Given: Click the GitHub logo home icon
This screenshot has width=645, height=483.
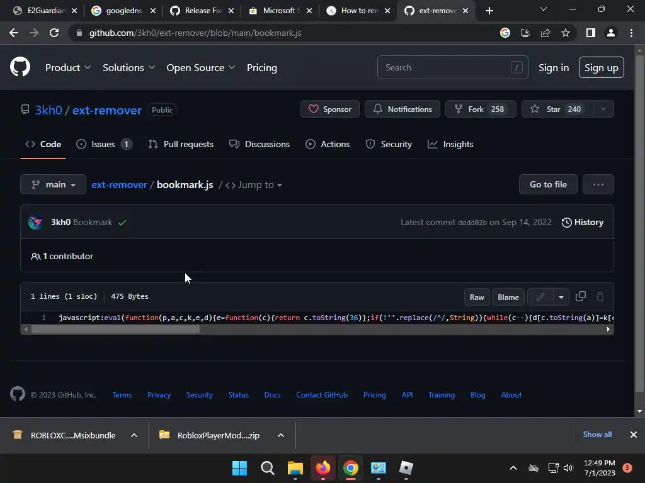Looking at the screenshot, I should pos(20,67).
